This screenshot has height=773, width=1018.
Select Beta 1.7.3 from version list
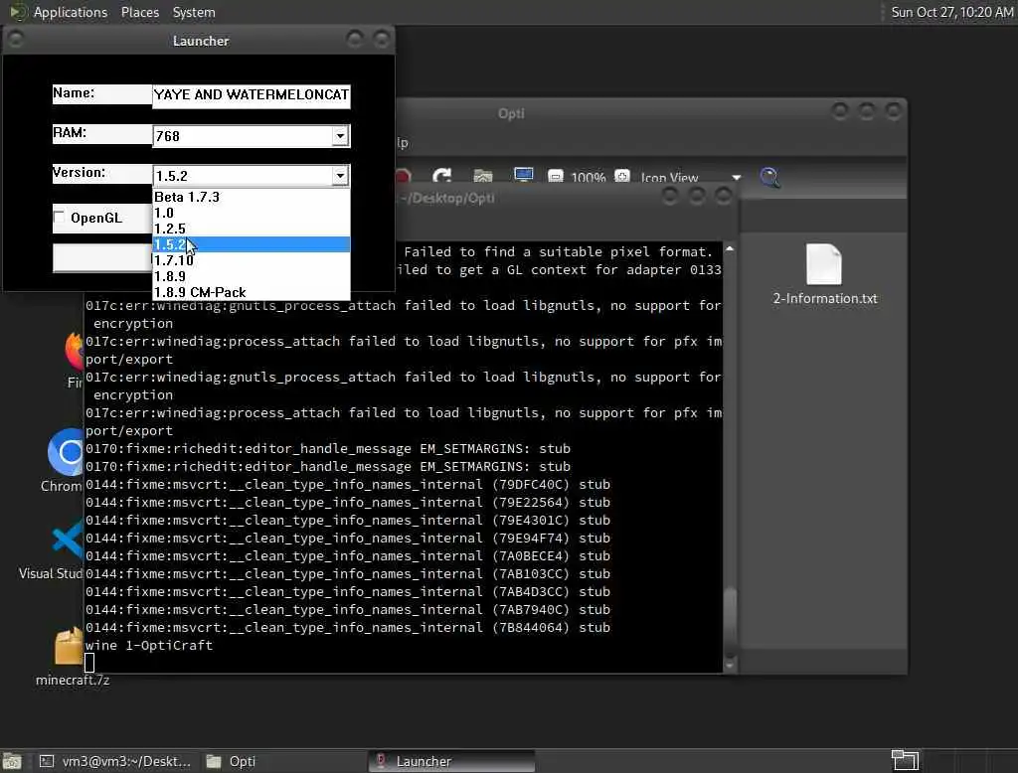pos(252,197)
